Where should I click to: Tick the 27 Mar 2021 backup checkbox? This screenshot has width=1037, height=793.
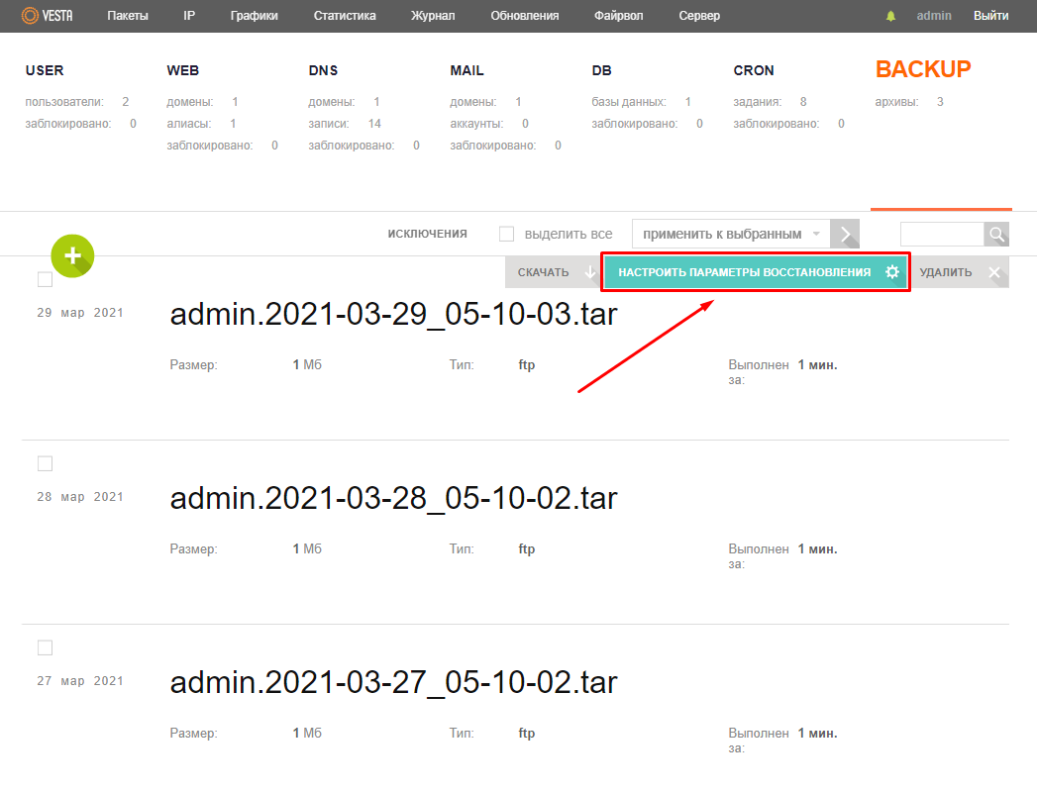pos(45,647)
